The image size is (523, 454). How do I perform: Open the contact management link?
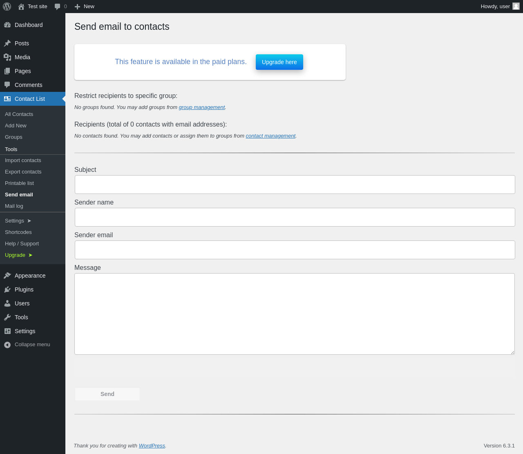click(x=270, y=136)
